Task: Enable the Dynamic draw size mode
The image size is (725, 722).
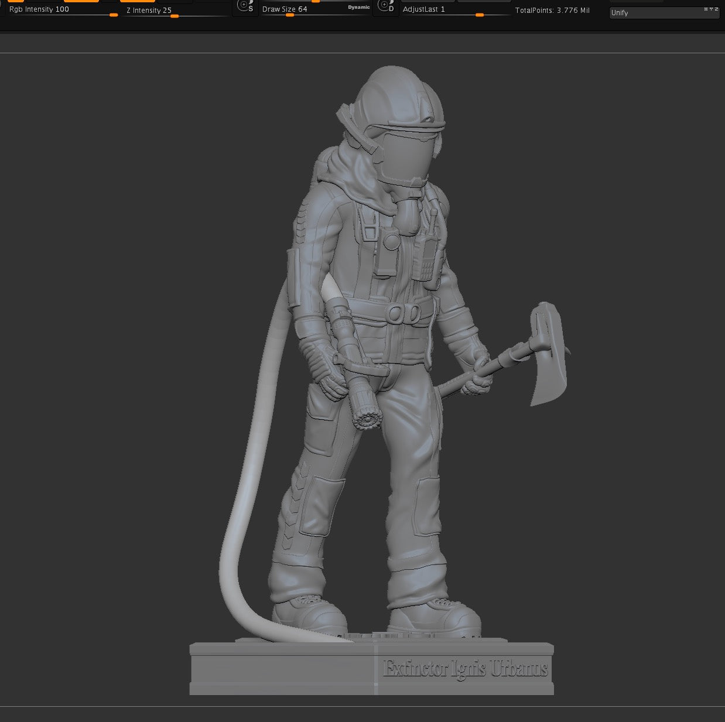Action: 358,8
